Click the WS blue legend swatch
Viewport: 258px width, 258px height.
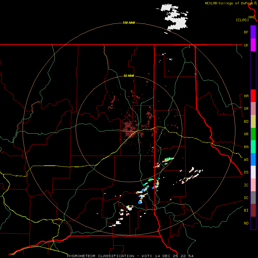click(x=253, y=159)
